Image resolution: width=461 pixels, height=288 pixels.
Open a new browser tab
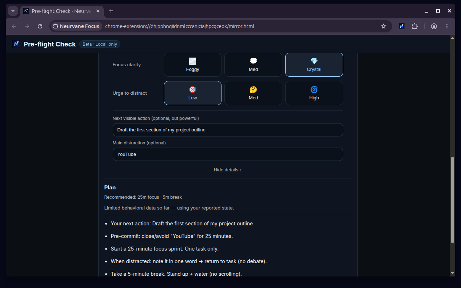coord(111,11)
